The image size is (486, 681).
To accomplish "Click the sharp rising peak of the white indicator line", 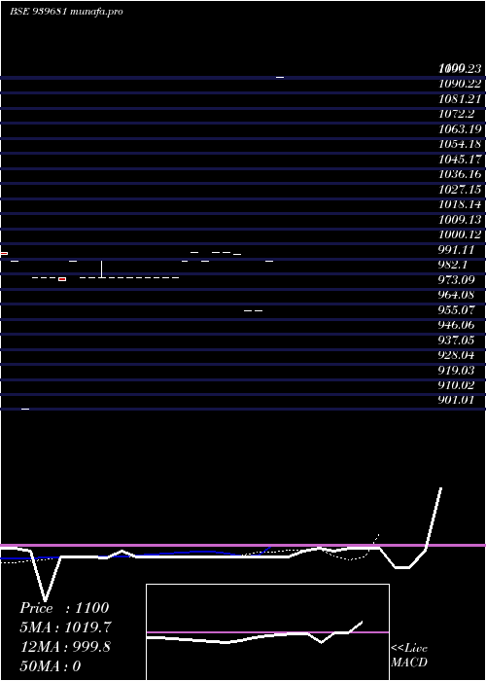I will coord(441,488).
